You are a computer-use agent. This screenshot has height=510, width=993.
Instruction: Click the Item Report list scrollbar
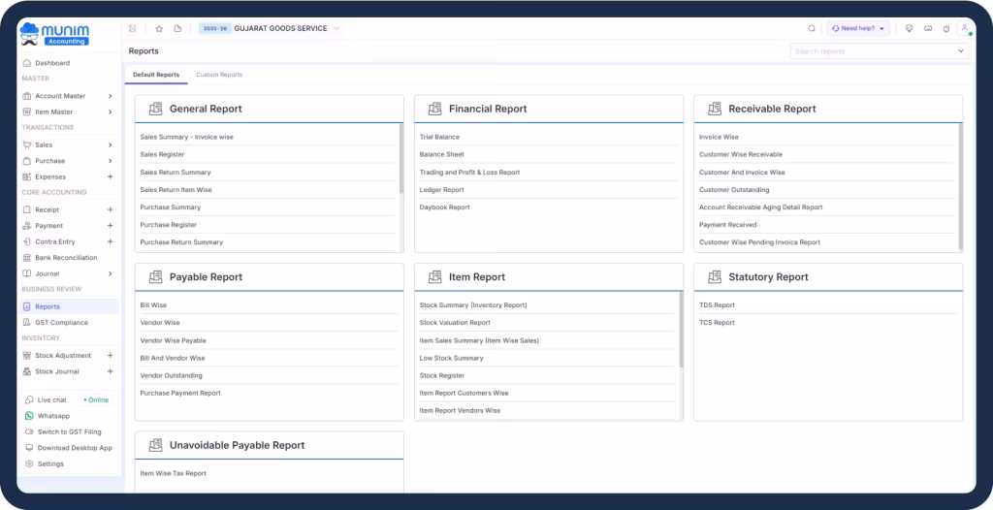[x=682, y=330]
